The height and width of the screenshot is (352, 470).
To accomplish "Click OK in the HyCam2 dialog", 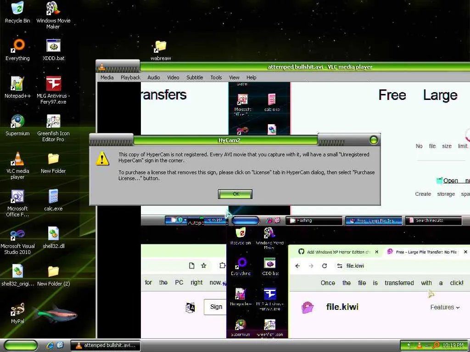I will pos(235,194).
